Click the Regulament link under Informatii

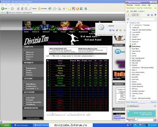click(31, 68)
